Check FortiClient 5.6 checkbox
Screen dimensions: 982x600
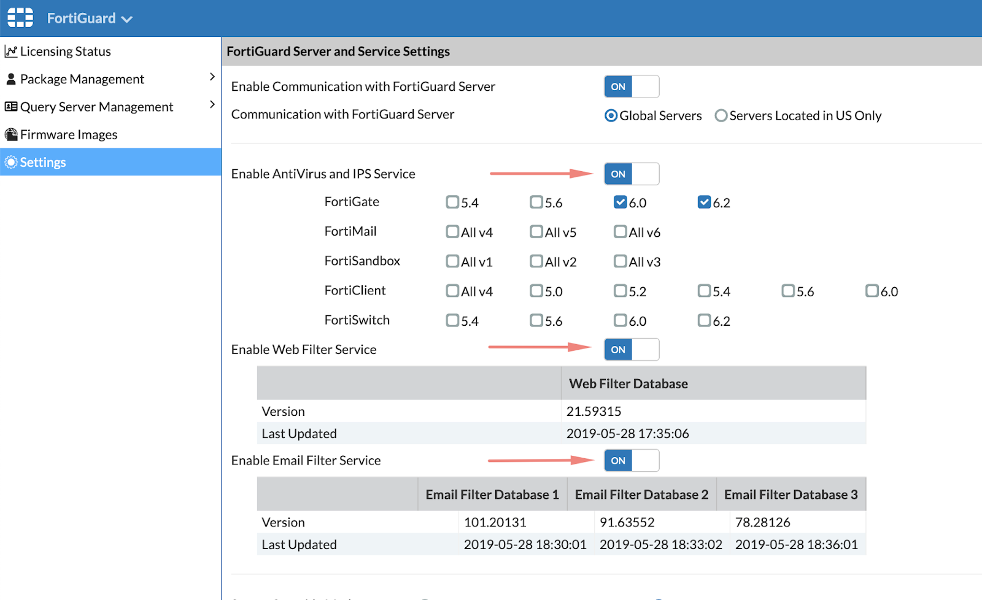[788, 290]
